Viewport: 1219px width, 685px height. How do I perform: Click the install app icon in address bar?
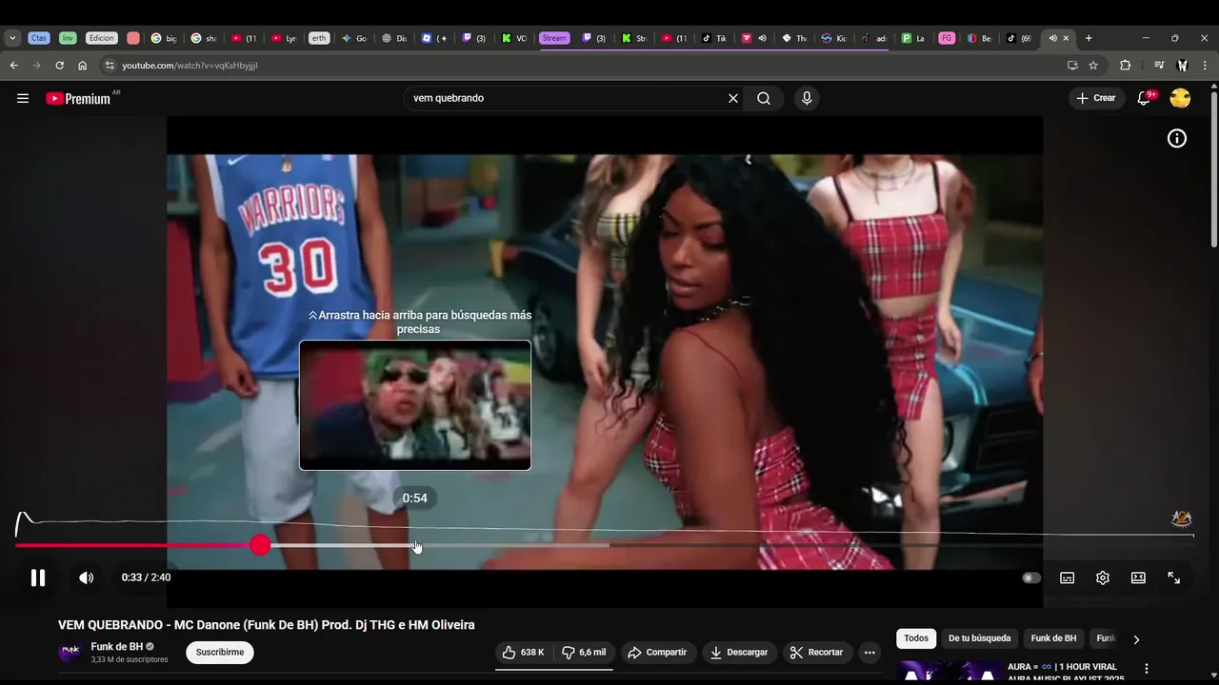tap(1072, 66)
